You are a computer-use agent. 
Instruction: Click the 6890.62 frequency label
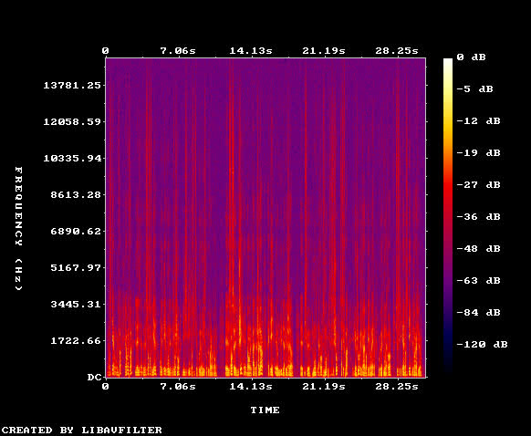pos(76,231)
